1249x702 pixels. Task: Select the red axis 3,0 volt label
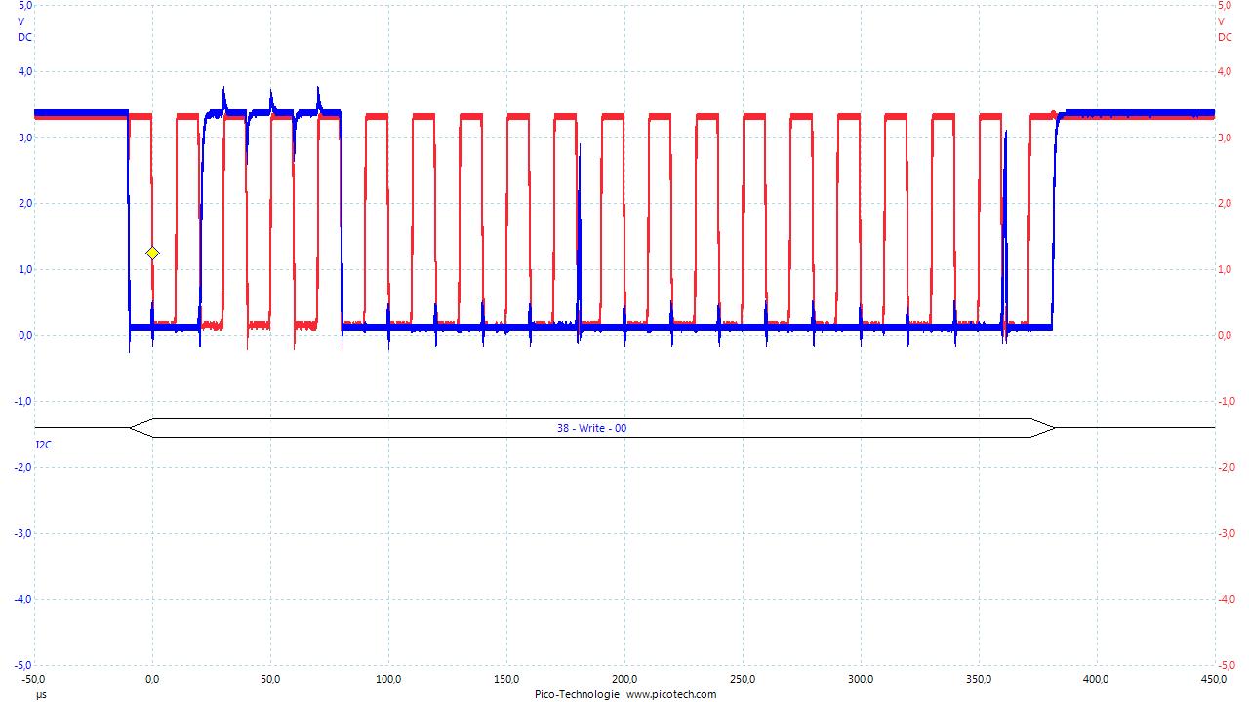click(x=1226, y=137)
